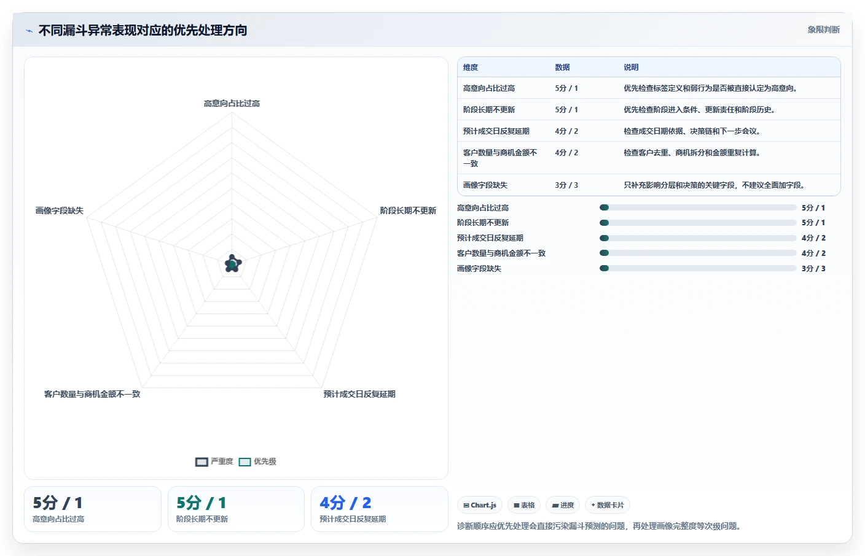Click progress bar for 高意向占比过高
Screen dimensions: 865x556
[698, 207]
